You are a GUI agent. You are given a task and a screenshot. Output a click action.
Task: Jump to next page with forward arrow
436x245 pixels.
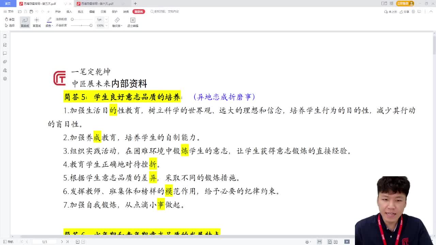click(61, 242)
